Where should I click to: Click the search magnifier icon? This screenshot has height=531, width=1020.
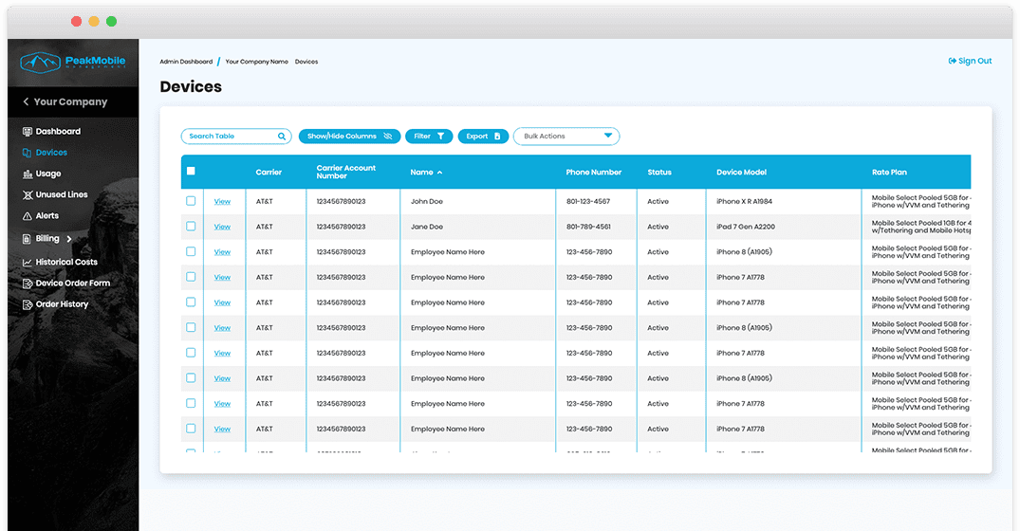282,137
